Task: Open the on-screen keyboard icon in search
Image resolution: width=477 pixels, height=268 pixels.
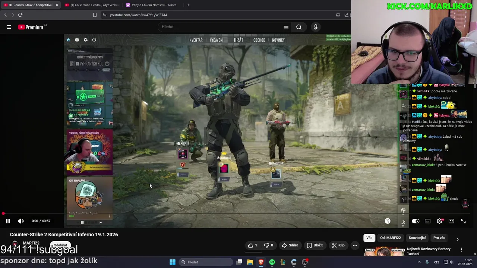Action: click(286, 27)
